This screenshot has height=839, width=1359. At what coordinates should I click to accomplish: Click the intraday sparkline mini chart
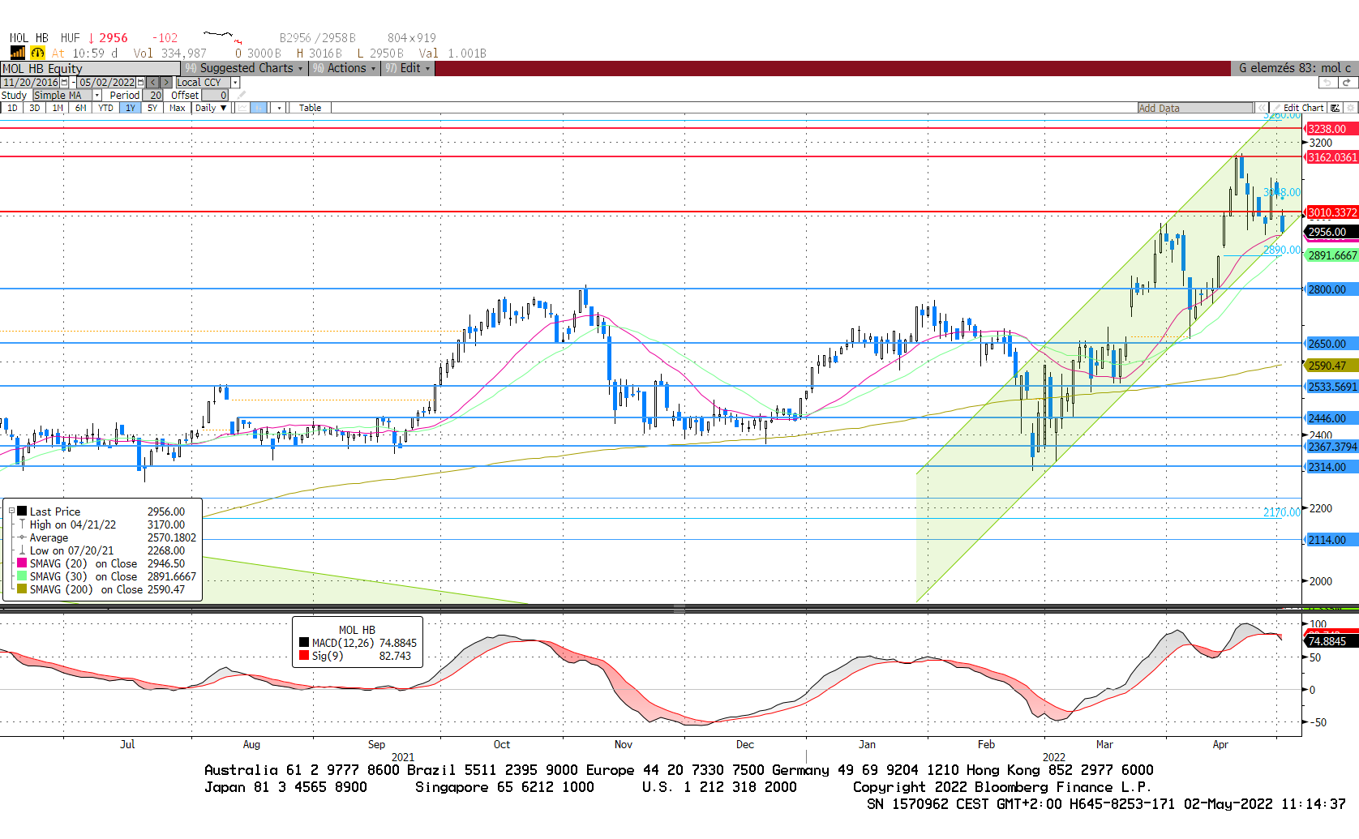coord(223,36)
